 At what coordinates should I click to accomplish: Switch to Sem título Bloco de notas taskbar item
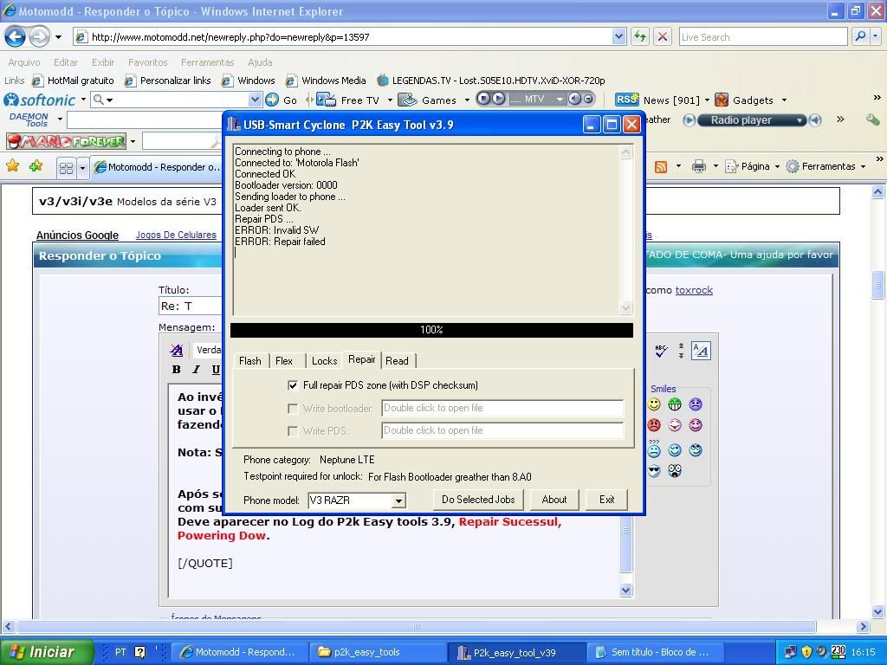point(654,652)
